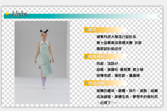The image size is (167, 111).
Task: Click the description line starting 旋轉的塵埃
Action: [127, 91]
